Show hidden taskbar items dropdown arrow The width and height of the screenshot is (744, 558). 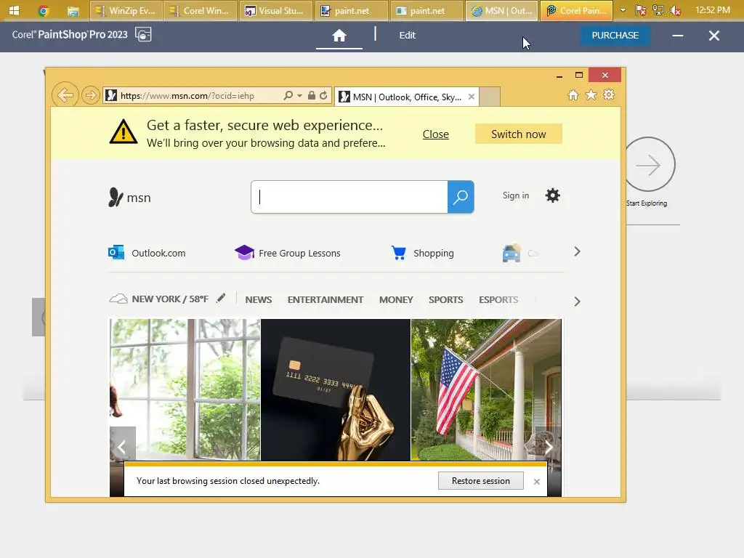click(x=623, y=10)
